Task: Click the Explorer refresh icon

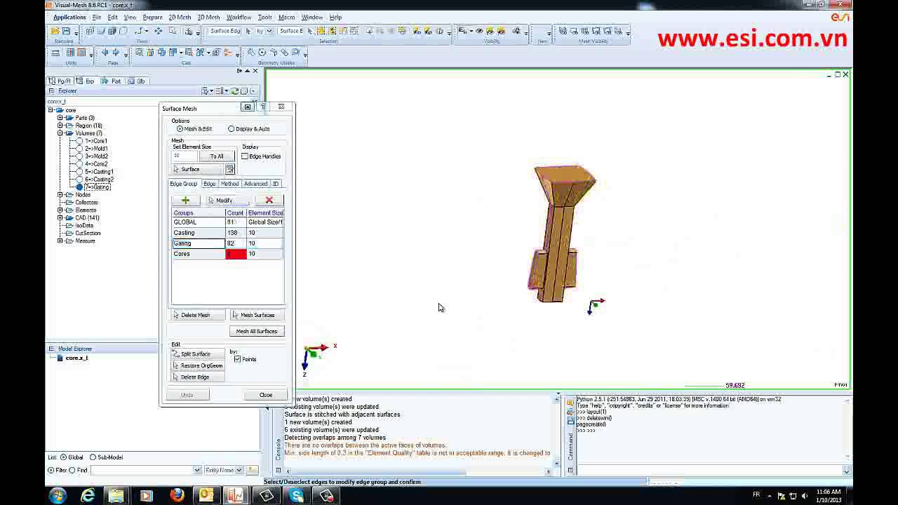Action: point(235,91)
